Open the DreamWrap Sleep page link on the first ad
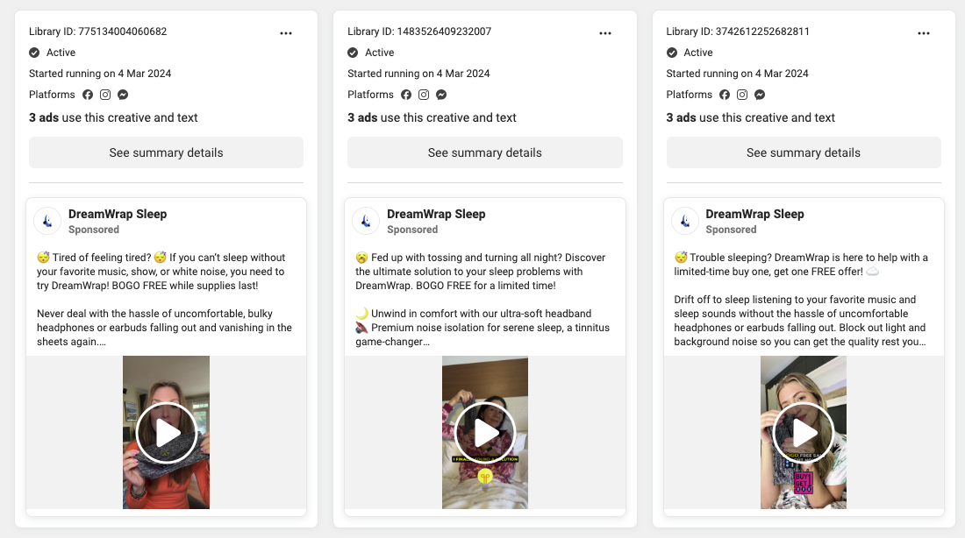Viewport: 965px width, 538px height. [x=118, y=213]
